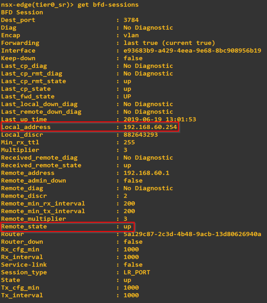
Task: Click the Local_address label text
Action: (26, 127)
